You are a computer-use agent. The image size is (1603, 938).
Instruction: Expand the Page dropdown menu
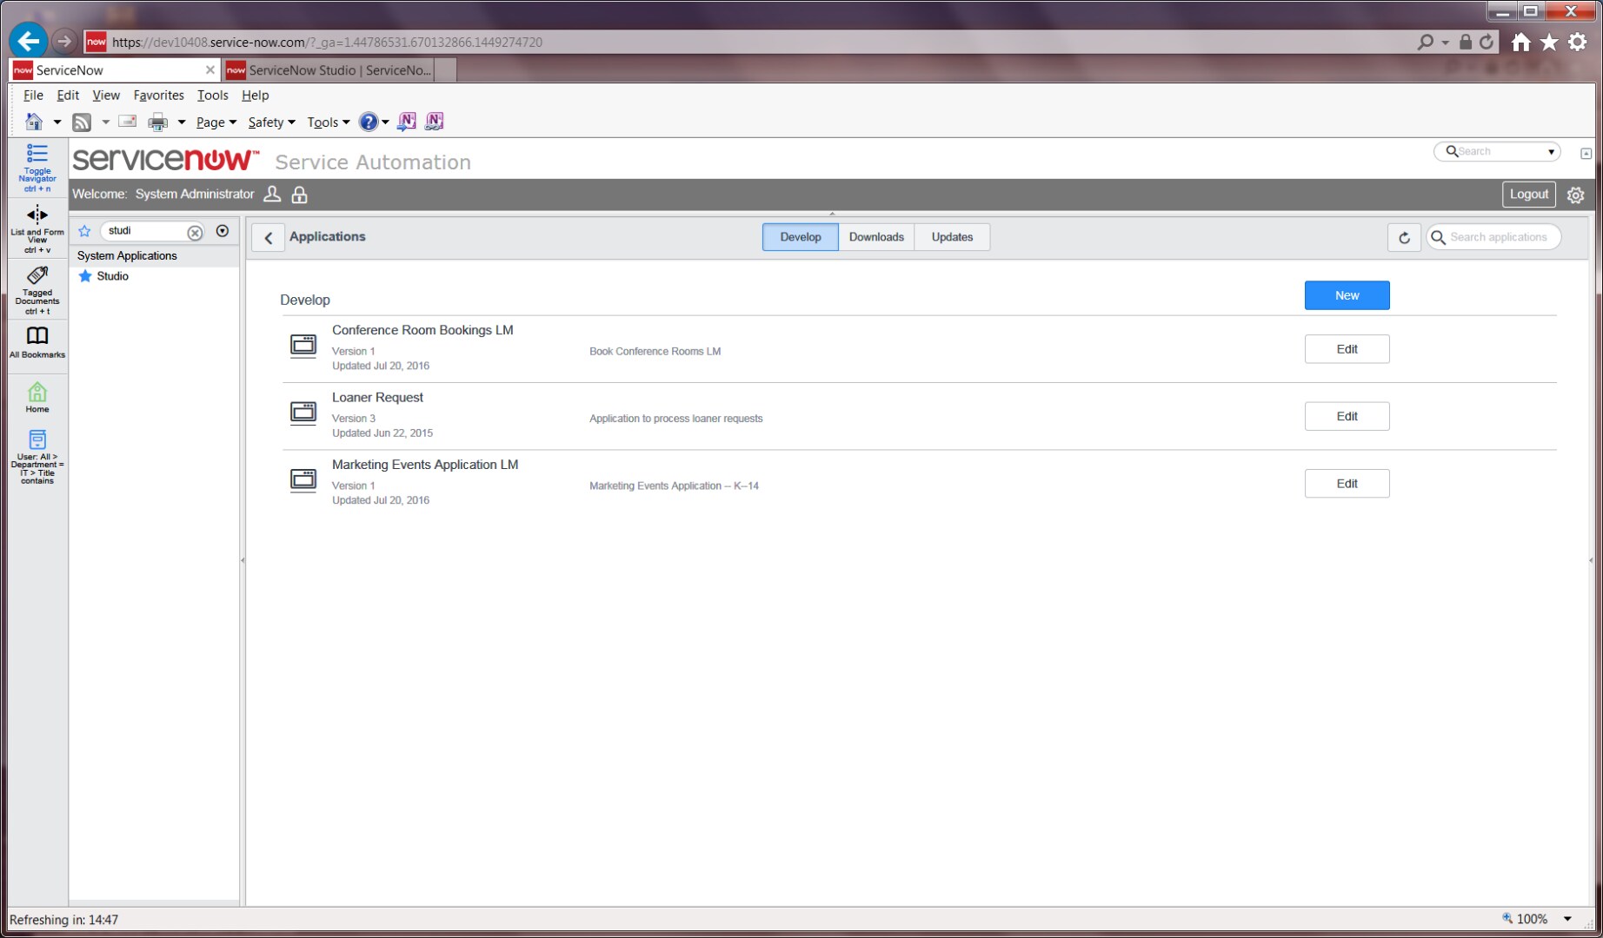216,122
